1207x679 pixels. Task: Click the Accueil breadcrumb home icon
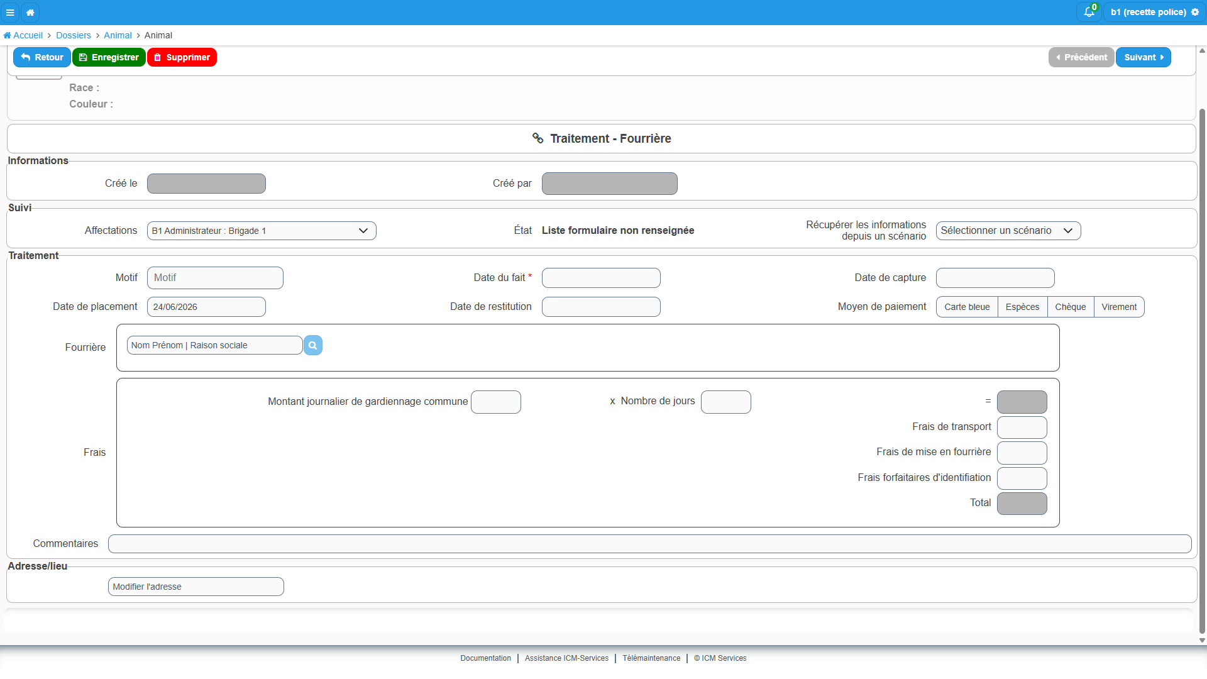pos(7,35)
